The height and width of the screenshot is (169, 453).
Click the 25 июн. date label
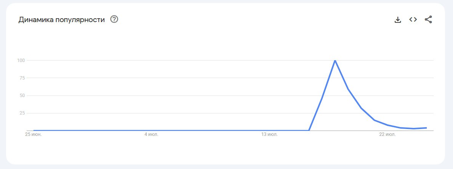pos(34,134)
